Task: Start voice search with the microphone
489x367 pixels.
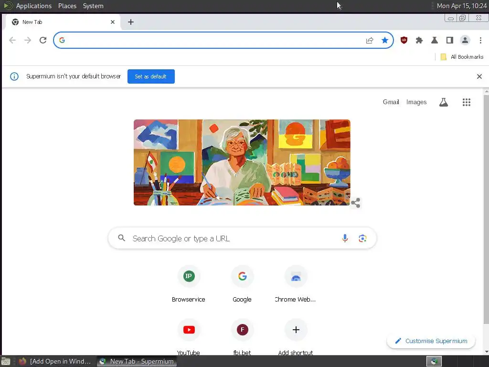Action: (x=345, y=238)
